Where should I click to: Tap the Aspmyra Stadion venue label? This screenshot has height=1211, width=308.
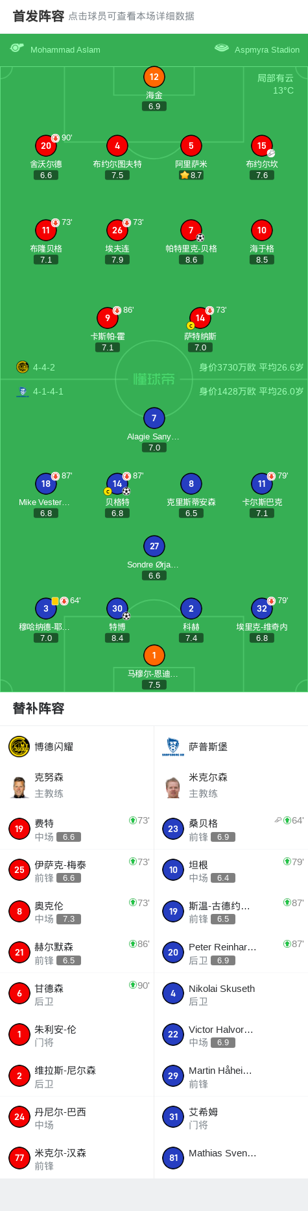pyautogui.click(x=267, y=49)
